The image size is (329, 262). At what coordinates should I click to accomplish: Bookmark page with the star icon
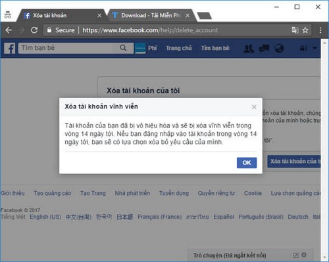(305, 30)
